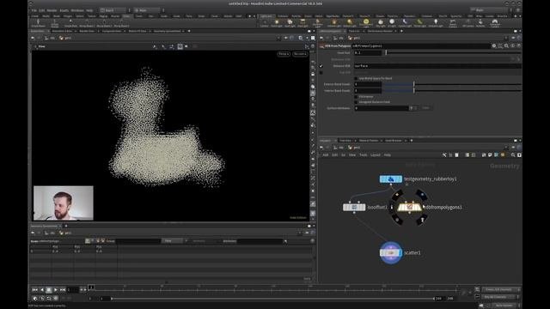The image size is (550, 309).
Task: Open Layout menu in network editor
Action: point(375,154)
